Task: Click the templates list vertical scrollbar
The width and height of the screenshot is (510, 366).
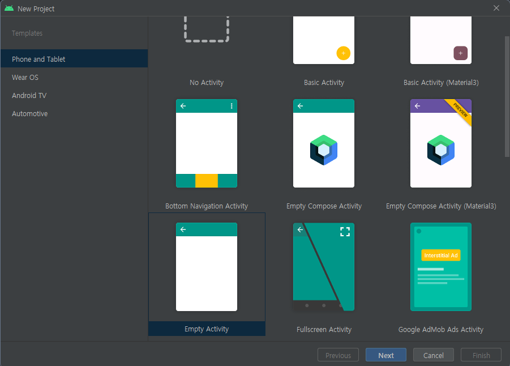Action: (x=507, y=96)
